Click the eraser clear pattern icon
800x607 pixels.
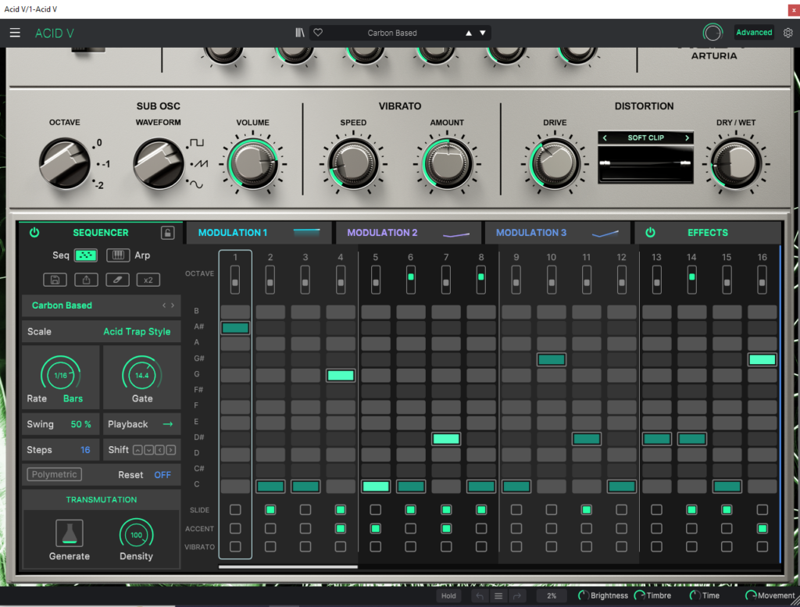[117, 280]
